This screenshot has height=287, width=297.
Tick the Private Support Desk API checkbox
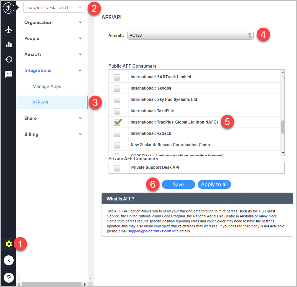117,168
